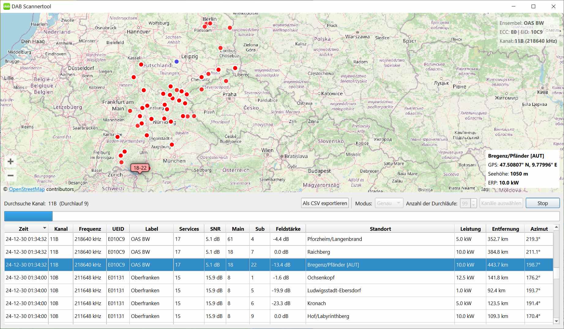Viewport: 564px width, 329px height.
Task: Sort table by Standort column header
Action: (x=380, y=229)
